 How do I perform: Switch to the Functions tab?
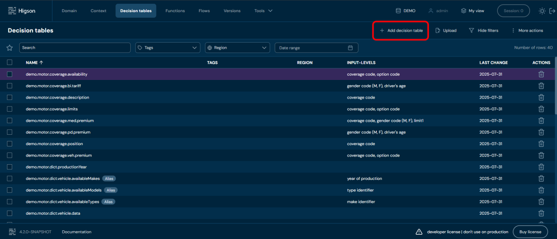(x=175, y=11)
